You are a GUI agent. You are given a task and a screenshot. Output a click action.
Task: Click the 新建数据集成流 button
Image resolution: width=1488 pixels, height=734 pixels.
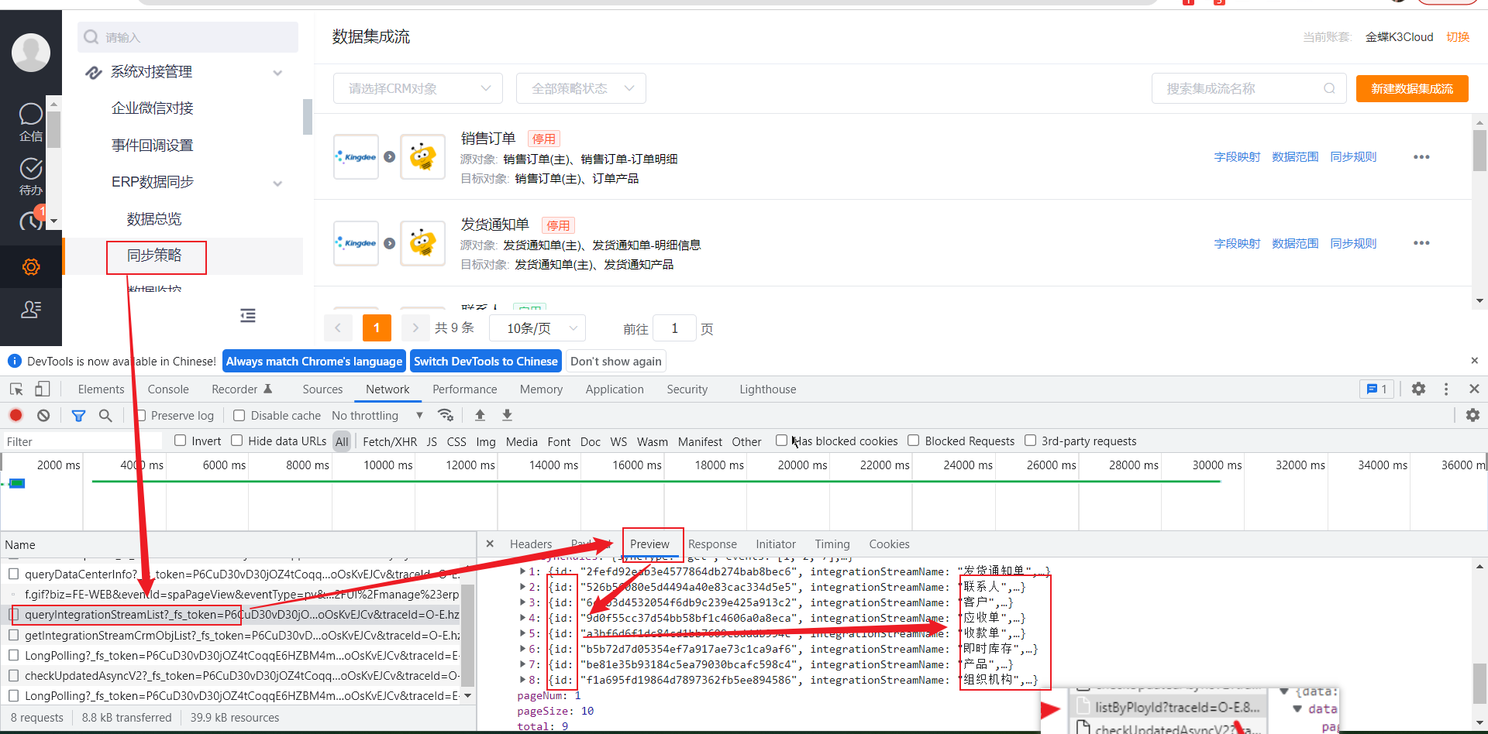[1412, 88]
